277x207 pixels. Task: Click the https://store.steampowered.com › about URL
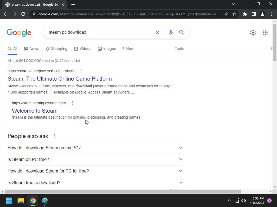tap(41, 71)
